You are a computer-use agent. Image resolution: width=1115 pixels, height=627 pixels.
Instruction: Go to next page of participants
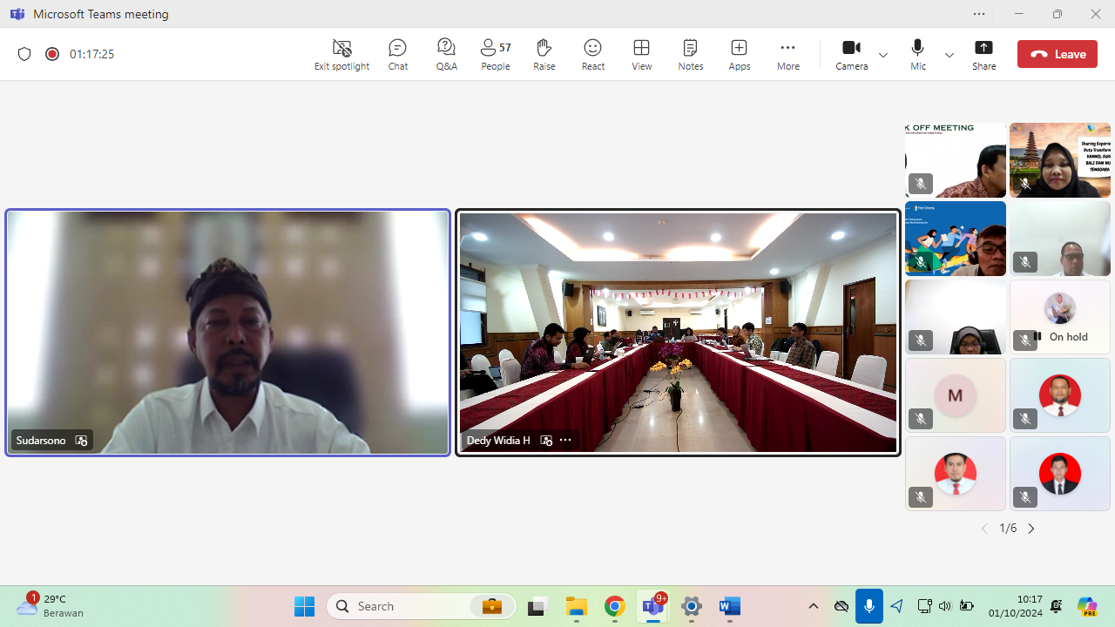(1031, 529)
